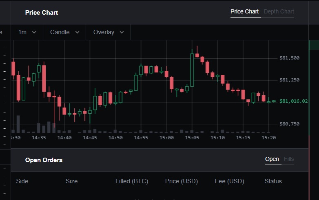
Task: Click the Side column header
Action: click(x=22, y=181)
